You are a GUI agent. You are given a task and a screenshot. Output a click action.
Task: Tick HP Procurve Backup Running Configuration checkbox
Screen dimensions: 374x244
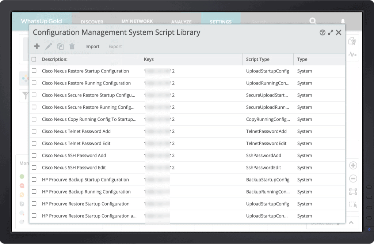point(34,192)
